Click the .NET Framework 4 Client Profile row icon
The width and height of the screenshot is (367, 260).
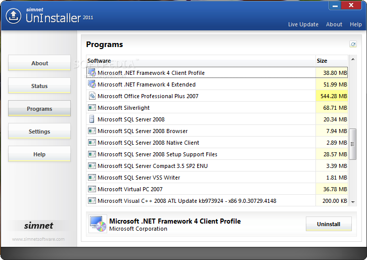pyautogui.click(x=92, y=73)
